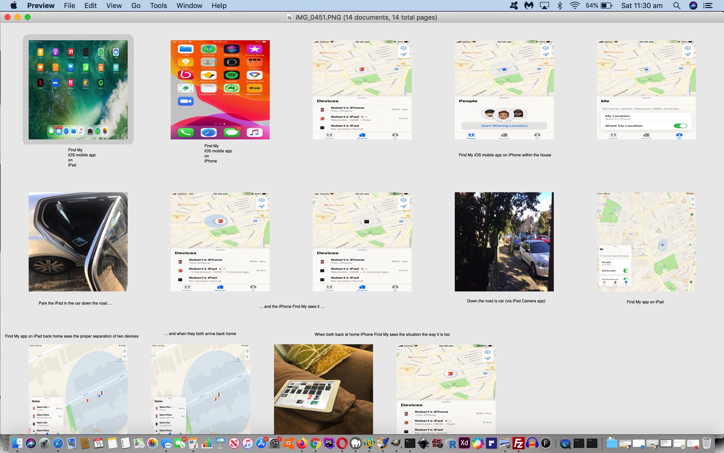Open the Apple menu
724x453 pixels.
(x=14, y=5)
